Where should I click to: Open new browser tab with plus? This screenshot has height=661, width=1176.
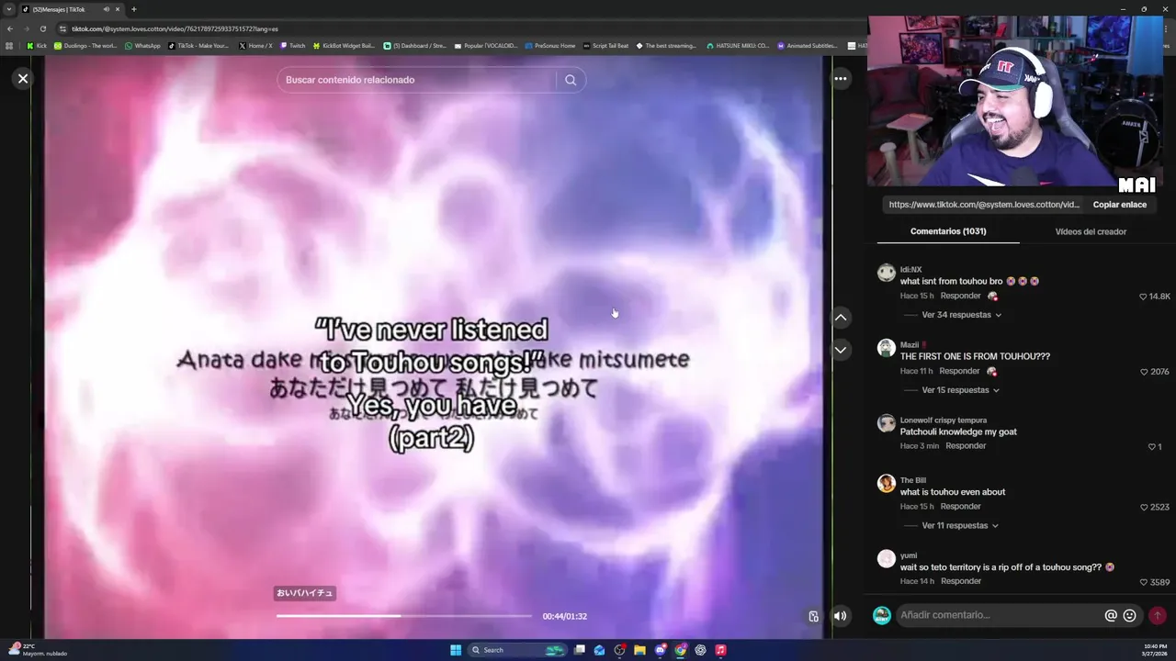coord(133,9)
